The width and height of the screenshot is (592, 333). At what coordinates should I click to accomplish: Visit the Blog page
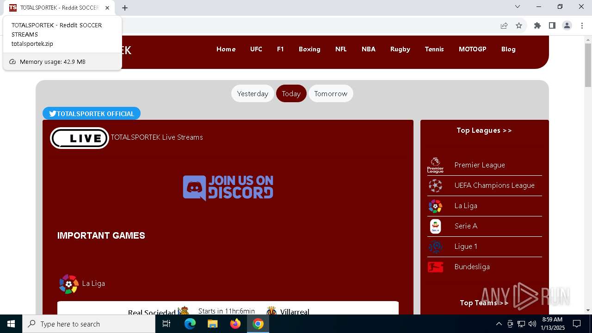(x=508, y=49)
